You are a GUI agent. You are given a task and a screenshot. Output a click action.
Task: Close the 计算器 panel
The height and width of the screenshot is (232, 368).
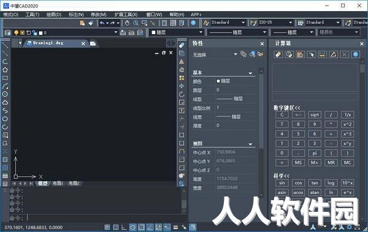click(x=362, y=44)
